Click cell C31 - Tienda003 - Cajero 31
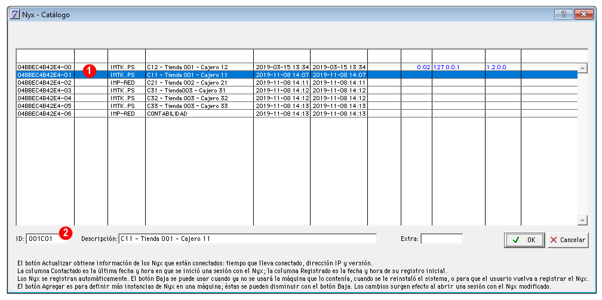 199,91
